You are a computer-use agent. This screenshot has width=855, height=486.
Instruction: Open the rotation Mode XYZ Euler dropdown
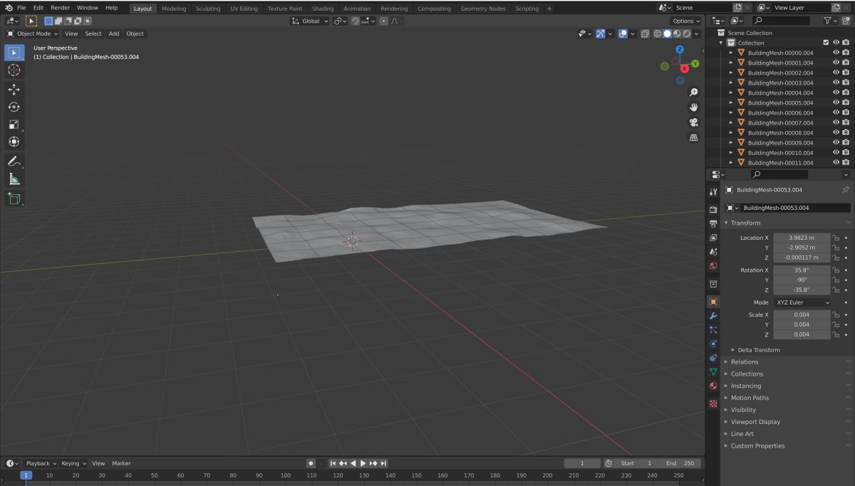click(802, 302)
